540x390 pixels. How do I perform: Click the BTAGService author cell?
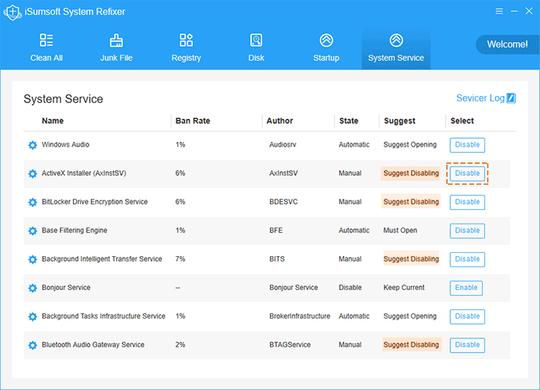click(290, 345)
